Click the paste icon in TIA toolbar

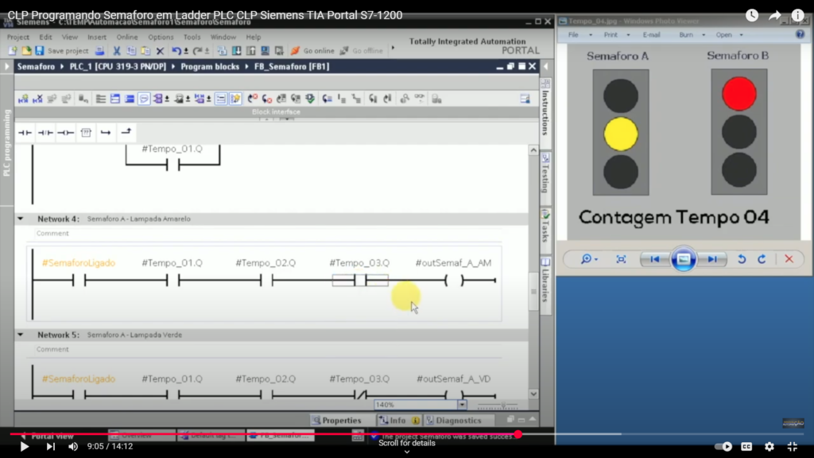pyautogui.click(x=146, y=51)
